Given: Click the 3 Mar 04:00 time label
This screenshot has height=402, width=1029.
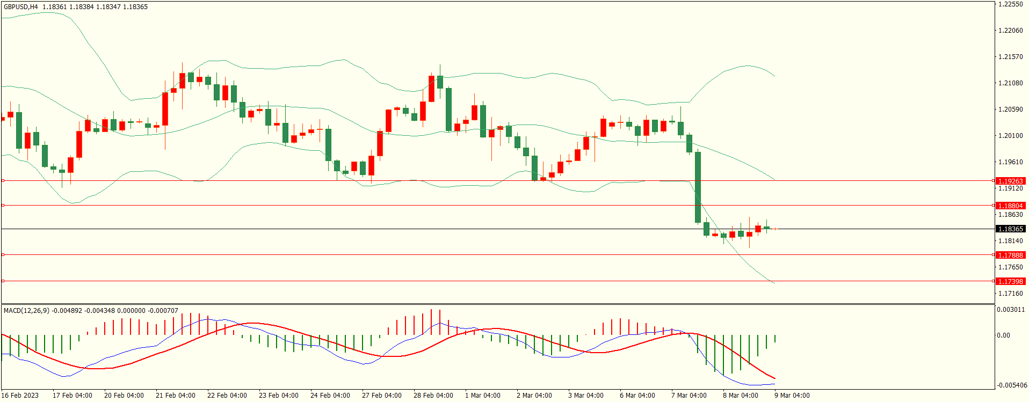Looking at the screenshot, I should click(x=586, y=396).
